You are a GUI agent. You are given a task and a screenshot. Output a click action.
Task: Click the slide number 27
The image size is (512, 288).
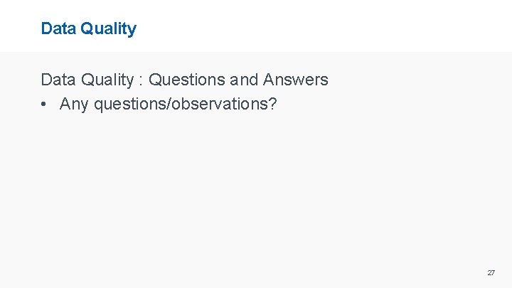click(x=491, y=272)
